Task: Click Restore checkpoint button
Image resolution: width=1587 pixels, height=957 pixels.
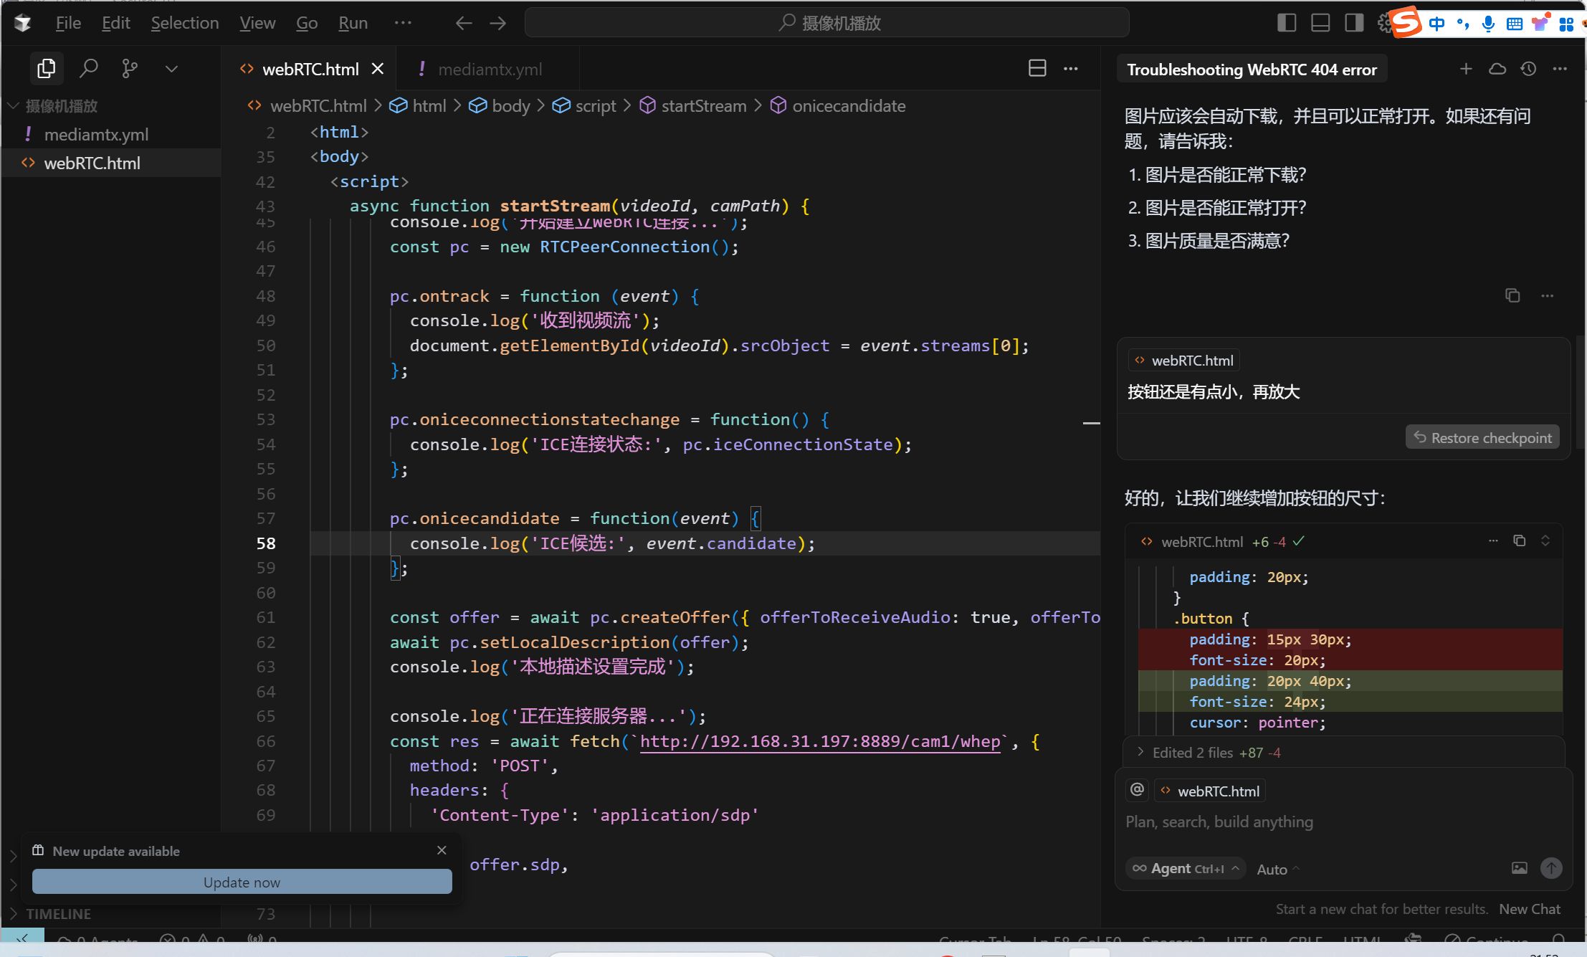Action: (x=1482, y=437)
